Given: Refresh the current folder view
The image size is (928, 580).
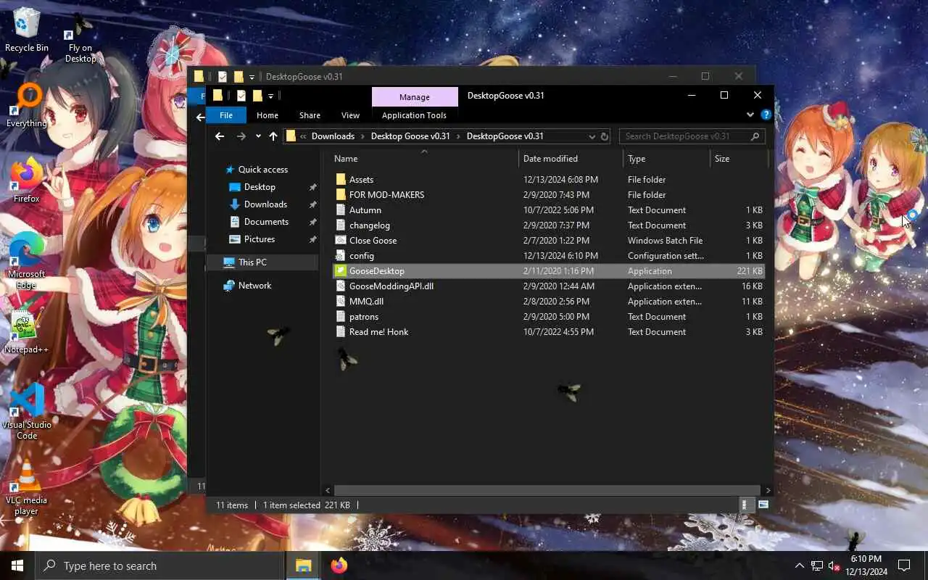Looking at the screenshot, I should coord(604,136).
